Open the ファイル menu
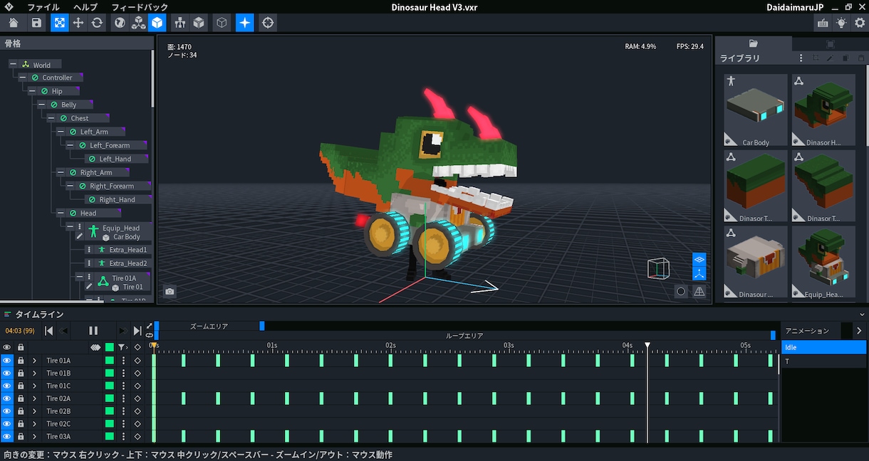This screenshot has height=461, width=869. [x=43, y=7]
